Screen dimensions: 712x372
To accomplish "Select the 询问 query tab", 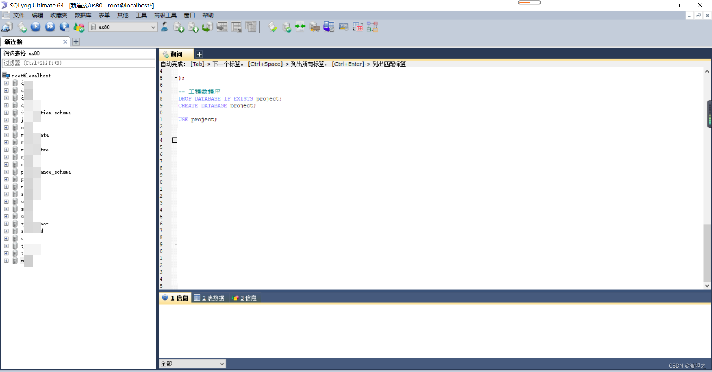I will [x=176, y=54].
